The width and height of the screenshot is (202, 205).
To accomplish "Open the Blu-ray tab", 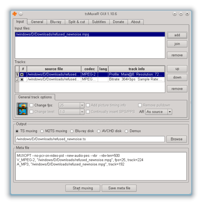I will 56,22.
